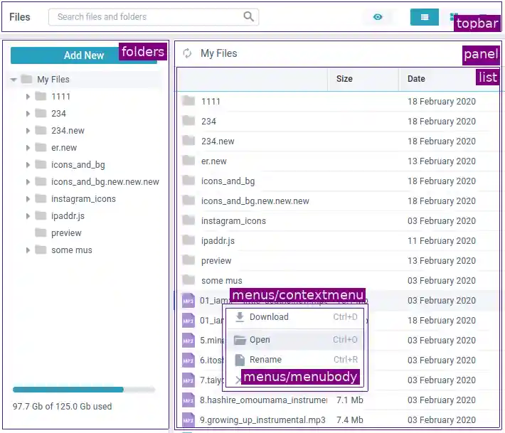
Task: Click the 11 February 2020 date cell
Action: point(441,240)
